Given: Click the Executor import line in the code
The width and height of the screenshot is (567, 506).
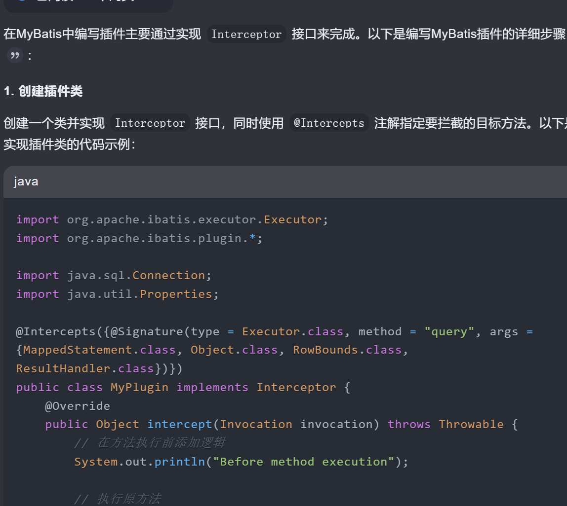Looking at the screenshot, I should (172, 219).
